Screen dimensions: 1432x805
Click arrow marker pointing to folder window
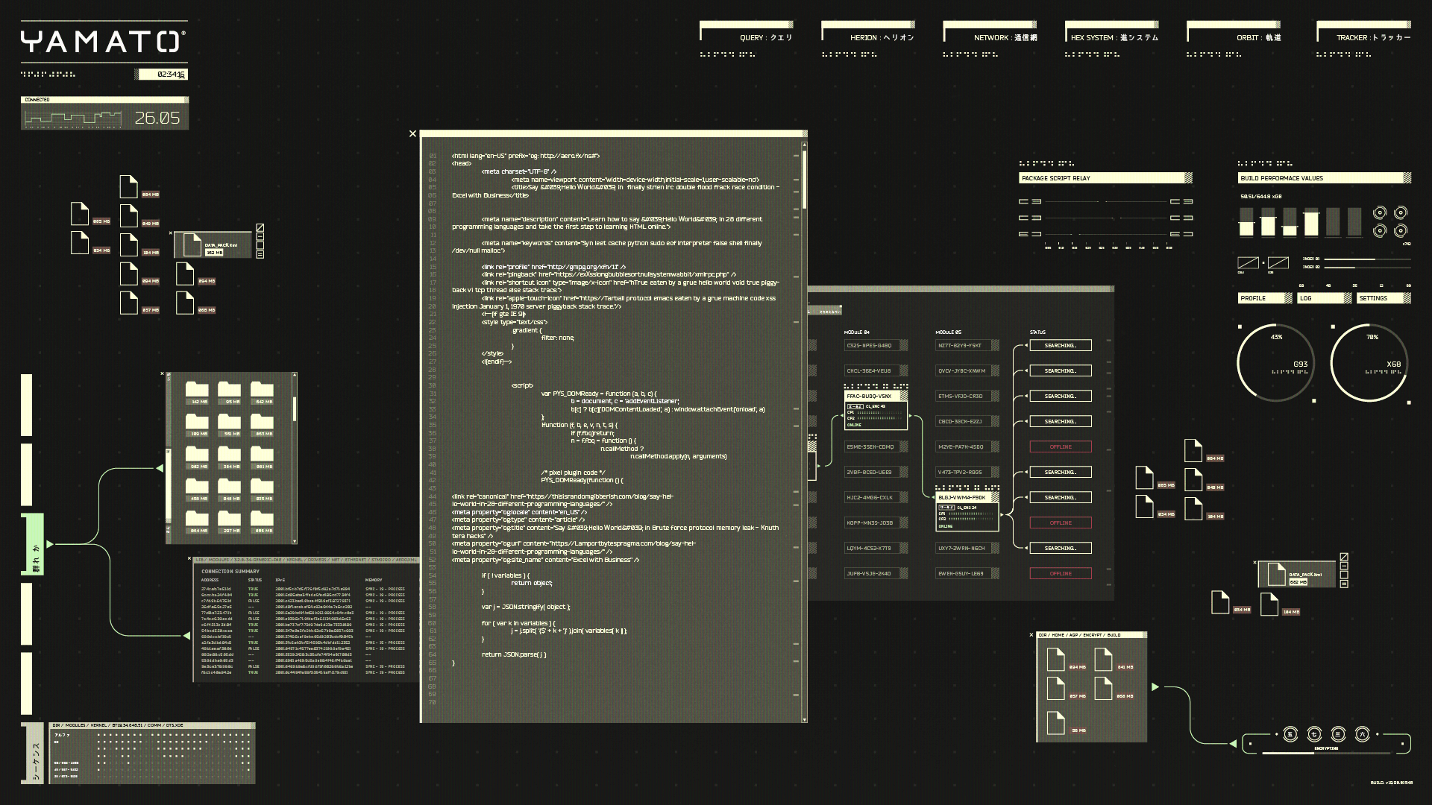[160, 468]
